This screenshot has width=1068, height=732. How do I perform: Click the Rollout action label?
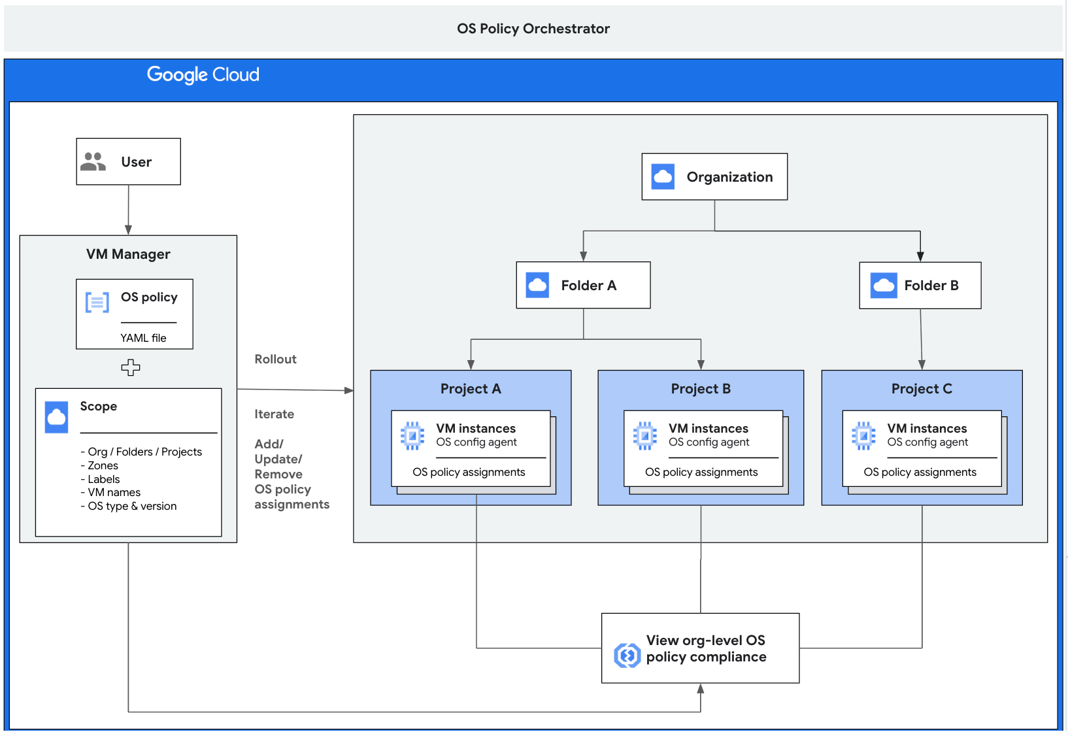[275, 359]
